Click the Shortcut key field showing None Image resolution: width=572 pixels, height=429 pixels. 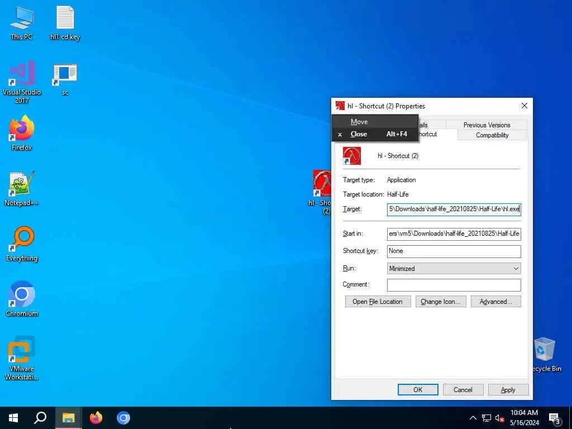(454, 251)
